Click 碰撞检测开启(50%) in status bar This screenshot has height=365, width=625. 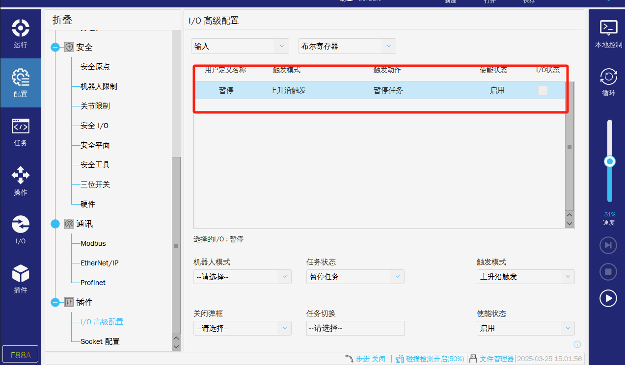point(435,359)
